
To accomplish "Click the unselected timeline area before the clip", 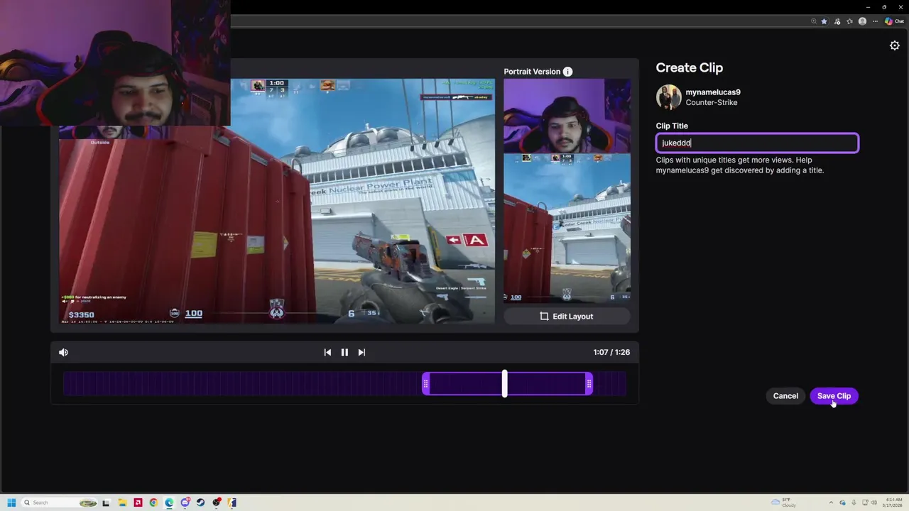I will (242, 384).
